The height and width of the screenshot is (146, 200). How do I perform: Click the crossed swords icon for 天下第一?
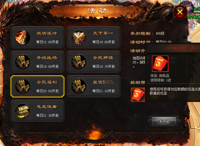pyautogui.click(x=79, y=37)
